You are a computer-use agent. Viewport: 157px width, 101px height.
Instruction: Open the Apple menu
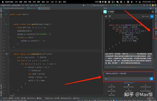3,2
